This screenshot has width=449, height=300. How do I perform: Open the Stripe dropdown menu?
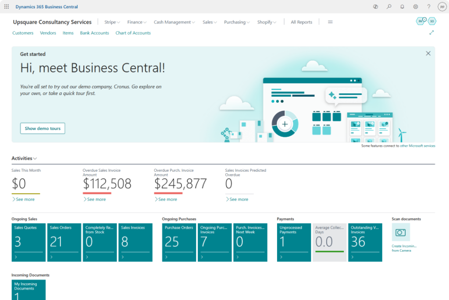111,22
